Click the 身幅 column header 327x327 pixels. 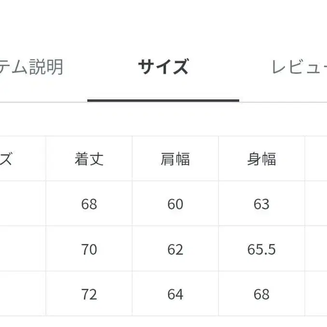click(261, 159)
